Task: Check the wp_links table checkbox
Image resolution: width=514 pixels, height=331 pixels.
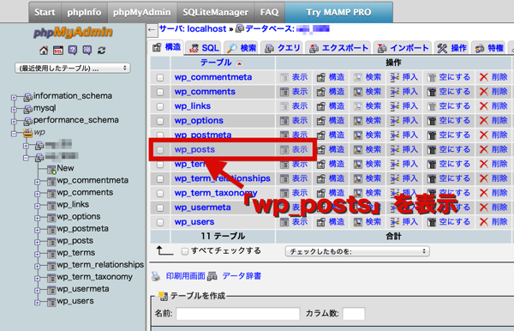Action: [160, 106]
